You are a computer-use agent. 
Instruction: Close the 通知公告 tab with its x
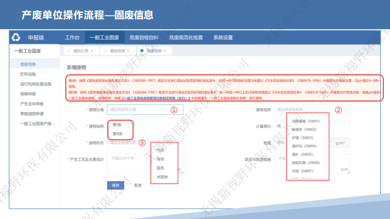click(92, 50)
